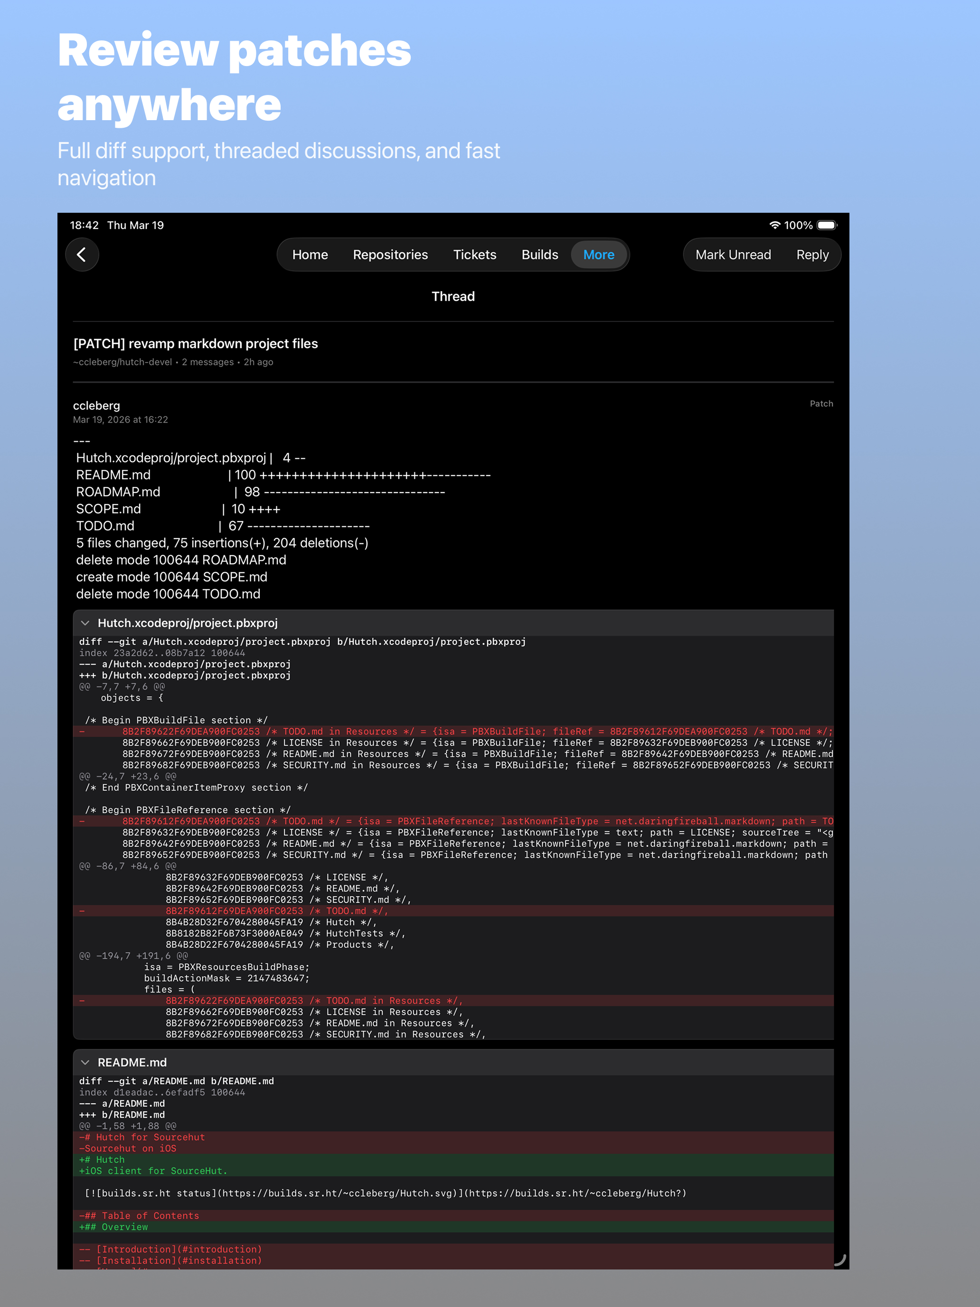This screenshot has width=980, height=1307.
Task: Click the '/* HutchTests */' line
Action: tap(285, 934)
